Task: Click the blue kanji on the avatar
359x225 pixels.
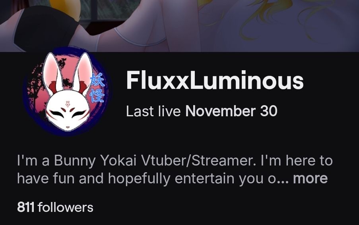Action: click(97, 88)
